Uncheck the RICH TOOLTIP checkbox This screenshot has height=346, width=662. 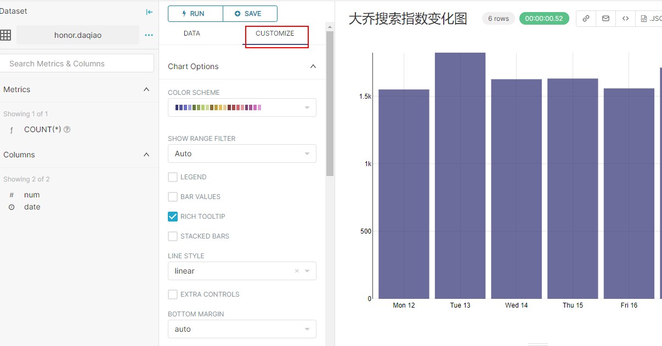(x=173, y=217)
